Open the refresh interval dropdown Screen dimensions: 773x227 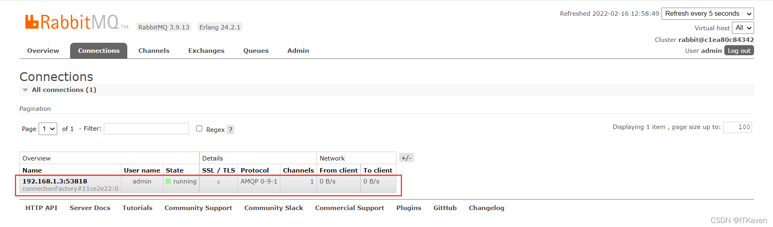point(707,14)
